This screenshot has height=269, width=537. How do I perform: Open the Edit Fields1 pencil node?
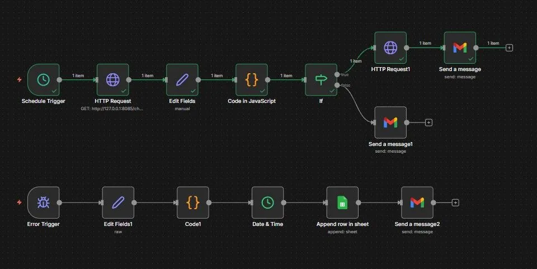pos(118,202)
